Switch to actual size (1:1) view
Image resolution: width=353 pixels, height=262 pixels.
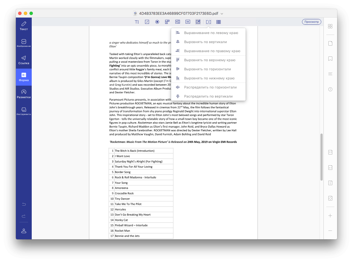(330, 152)
